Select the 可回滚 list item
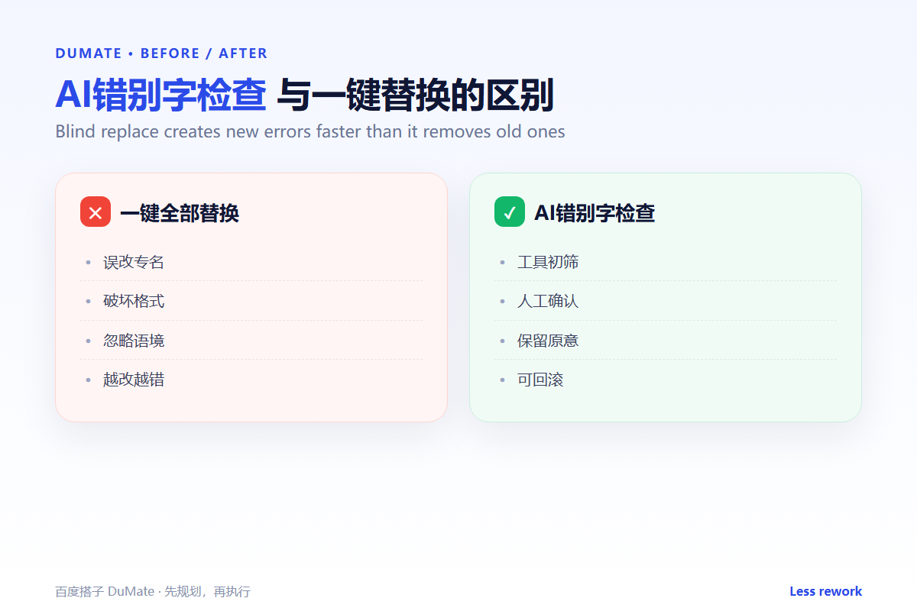The image size is (917, 611). [x=666, y=380]
